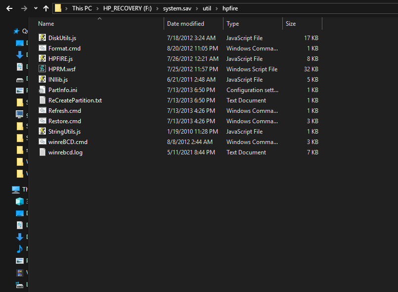Viewport: 398px width, 292px height.
Task: Open the 3D Objects cube icon in sidebar
Action: 20,201
